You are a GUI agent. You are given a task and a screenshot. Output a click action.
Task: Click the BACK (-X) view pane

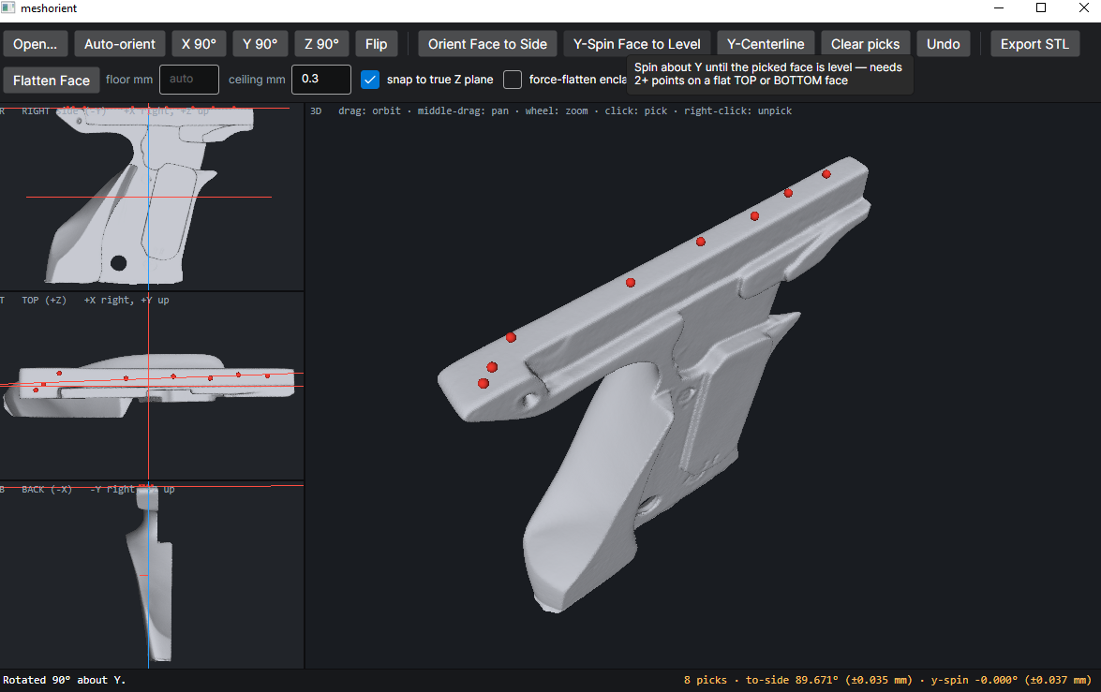pyautogui.click(x=152, y=576)
